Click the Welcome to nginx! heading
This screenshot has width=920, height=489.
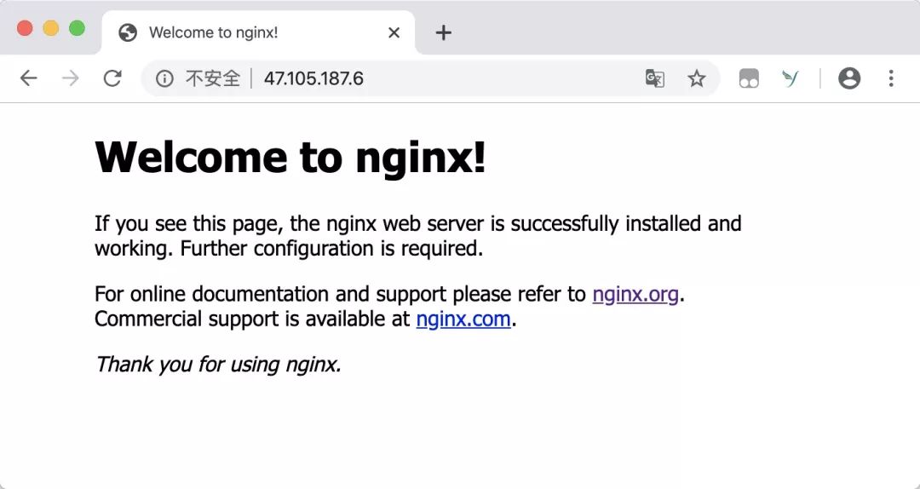(x=290, y=157)
